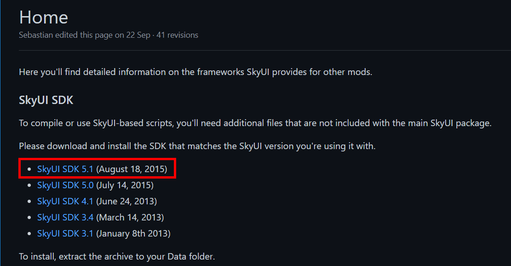Open the SkyUI SDK 5.0 link
This screenshot has width=511, height=266.
point(65,185)
